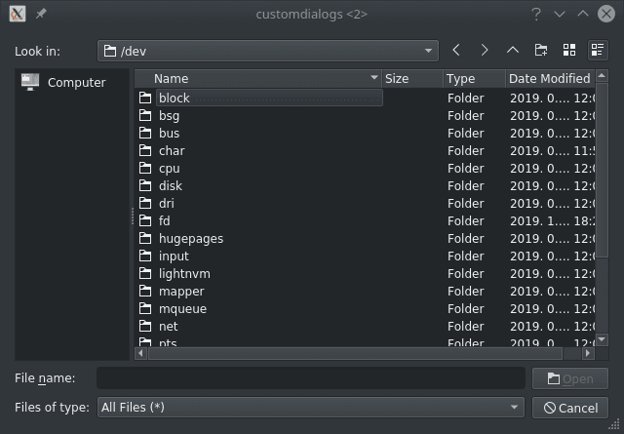The image size is (624, 434).
Task: Switch to detail view mode
Action: (598, 51)
